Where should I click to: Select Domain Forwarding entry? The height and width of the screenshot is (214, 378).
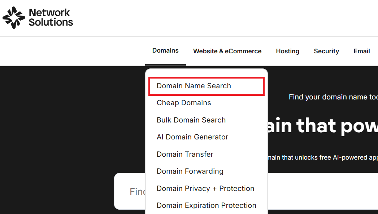tap(190, 171)
